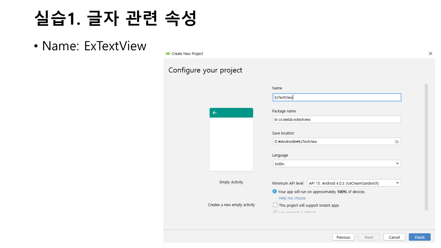
Task: Click the greyed-out Next button
Action: pos(369,237)
